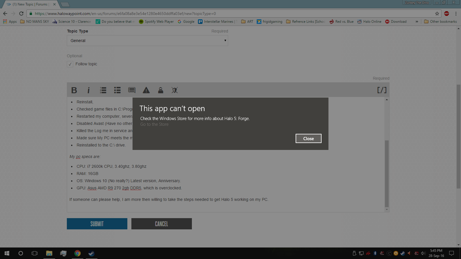
Task: Click the Logitech Gaming tray icon
Action: pyautogui.click(x=389, y=253)
